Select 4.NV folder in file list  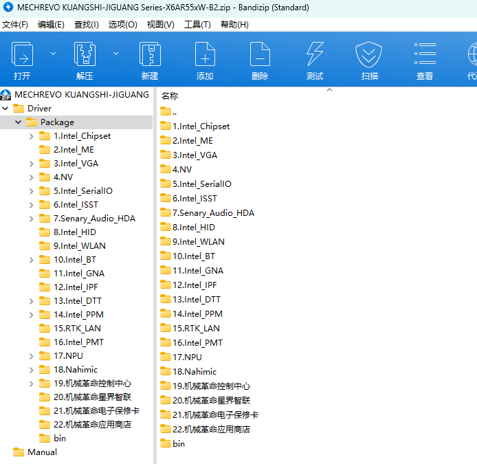(x=176, y=170)
